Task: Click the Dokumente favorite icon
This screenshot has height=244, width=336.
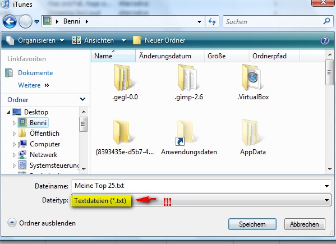Action: 9,73
